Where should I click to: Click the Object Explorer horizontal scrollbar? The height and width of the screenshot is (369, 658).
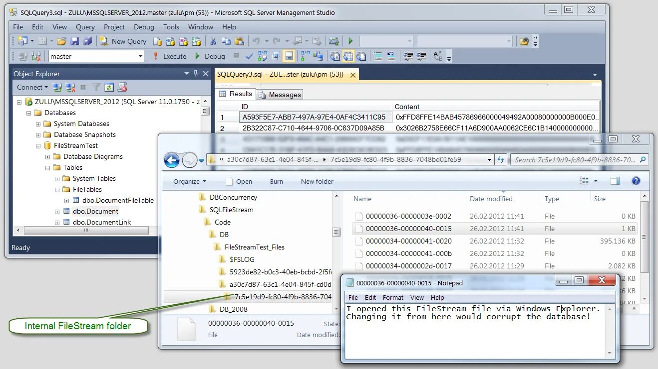pyautogui.click(x=86, y=231)
